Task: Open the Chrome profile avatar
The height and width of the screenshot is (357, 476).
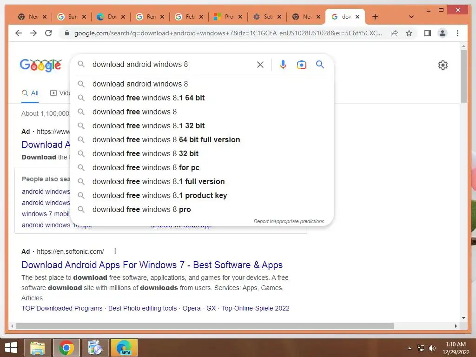Action: click(x=443, y=33)
